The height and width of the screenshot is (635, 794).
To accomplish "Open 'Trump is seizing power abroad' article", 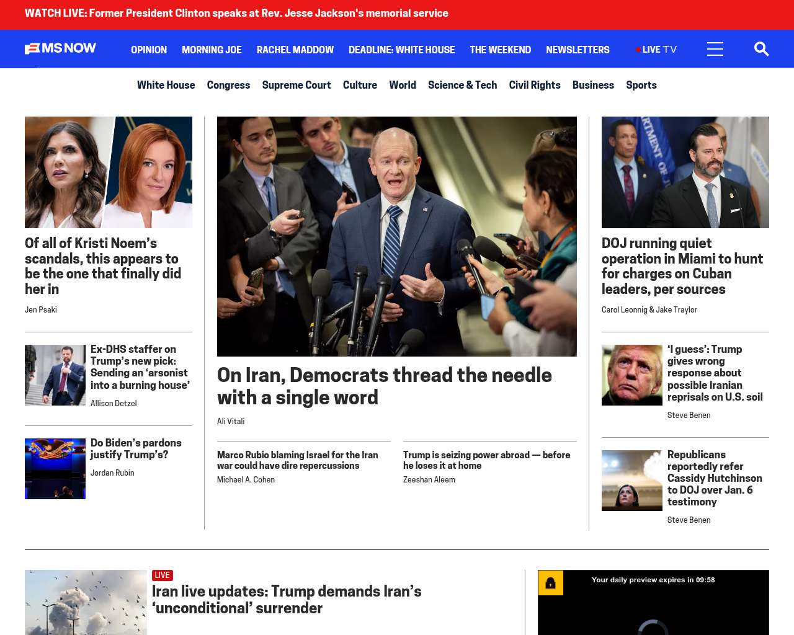I will (x=487, y=460).
